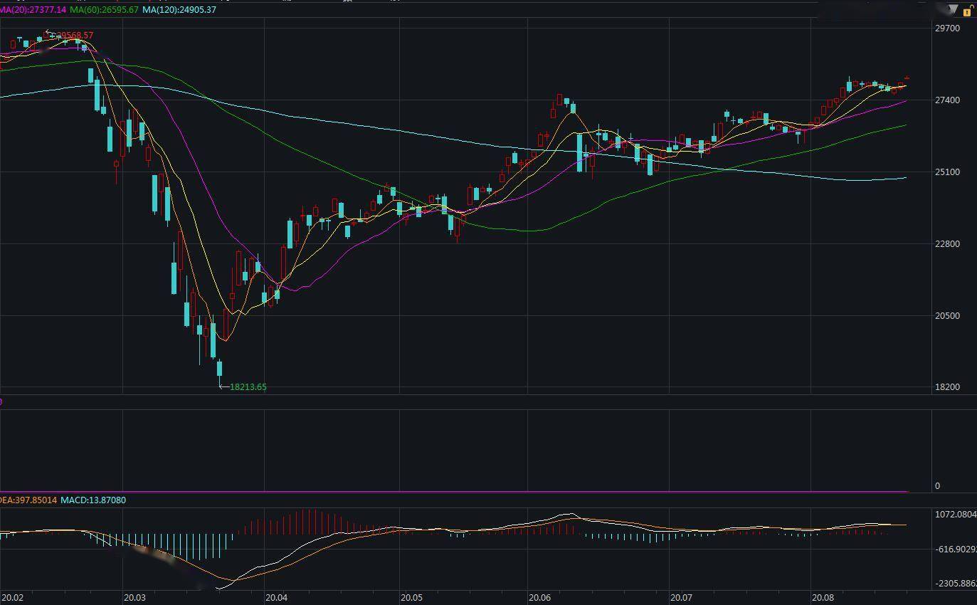Jump to the 20.06 time axis label
The height and width of the screenshot is (605, 977).
pyautogui.click(x=539, y=598)
